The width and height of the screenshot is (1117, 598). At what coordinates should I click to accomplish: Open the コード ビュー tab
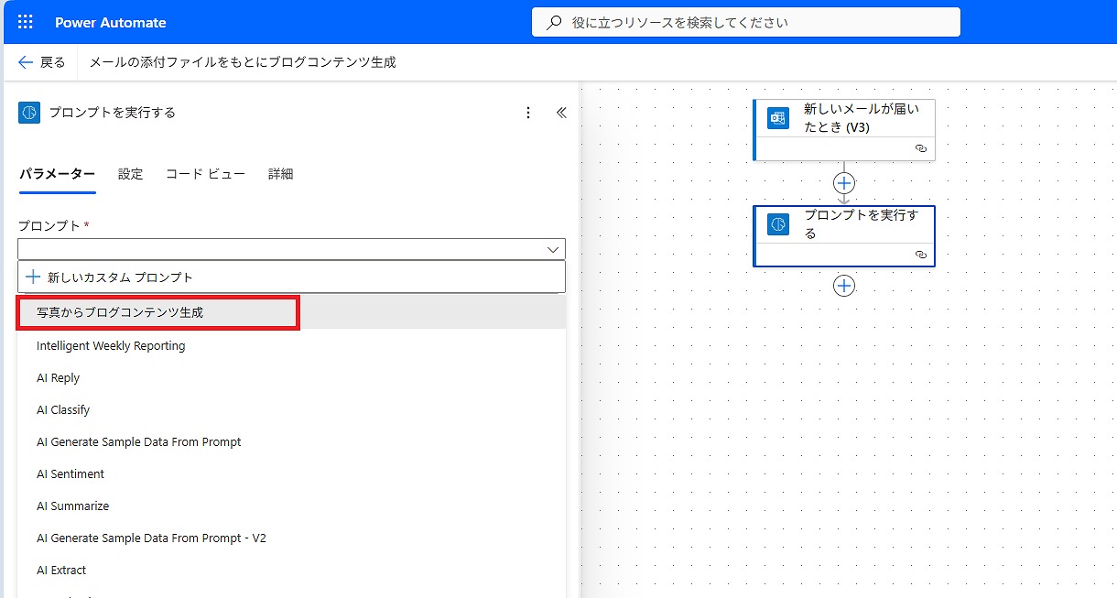(x=205, y=174)
